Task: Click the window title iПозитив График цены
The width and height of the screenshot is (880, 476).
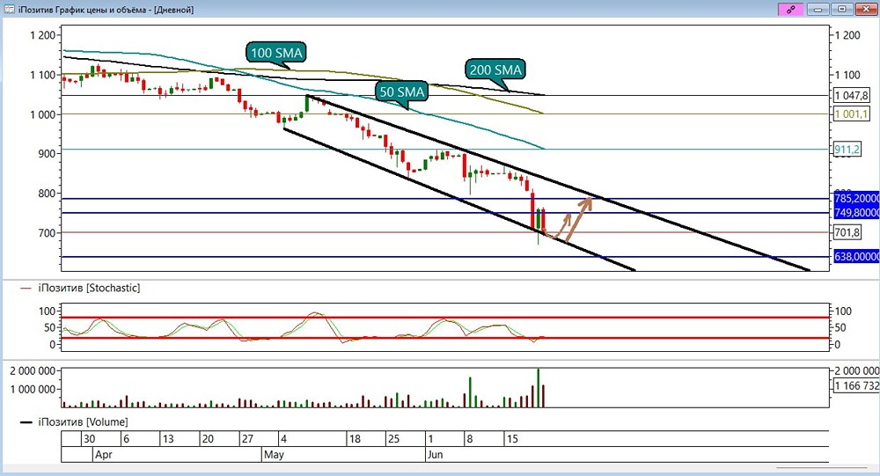Action: click(106, 10)
